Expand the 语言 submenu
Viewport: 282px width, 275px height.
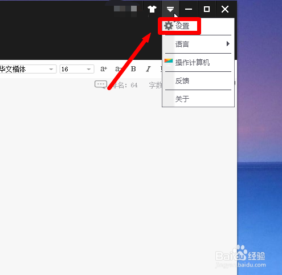click(198, 44)
